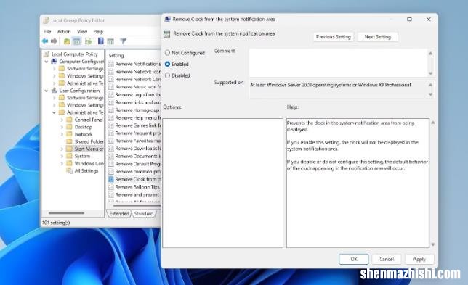Click OK to confirm the policy

(354, 259)
